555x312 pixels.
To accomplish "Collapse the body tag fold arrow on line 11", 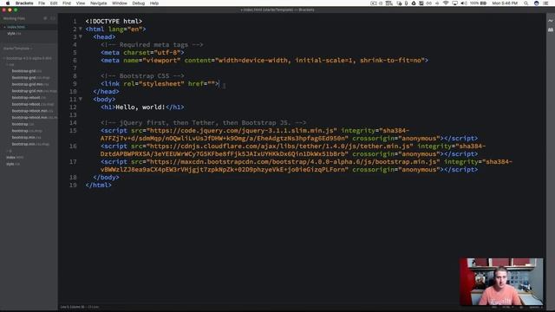I will point(81,100).
